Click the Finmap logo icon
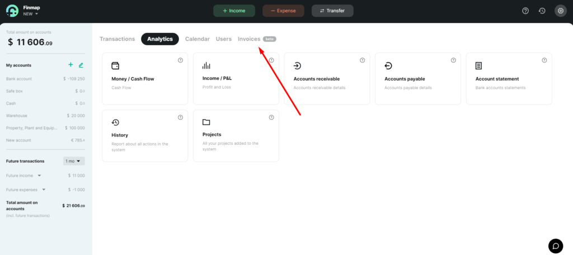This screenshot has height=255, width=573. click(12, 11)
